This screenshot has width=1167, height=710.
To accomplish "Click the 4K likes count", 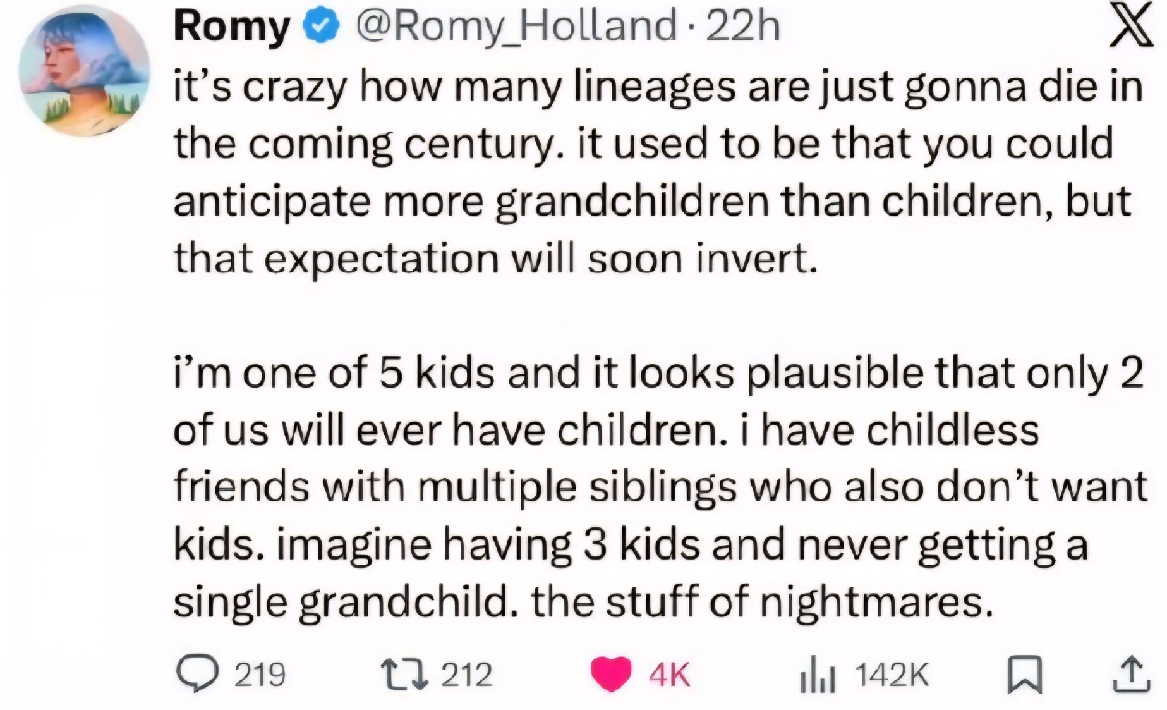I will 669,675.
